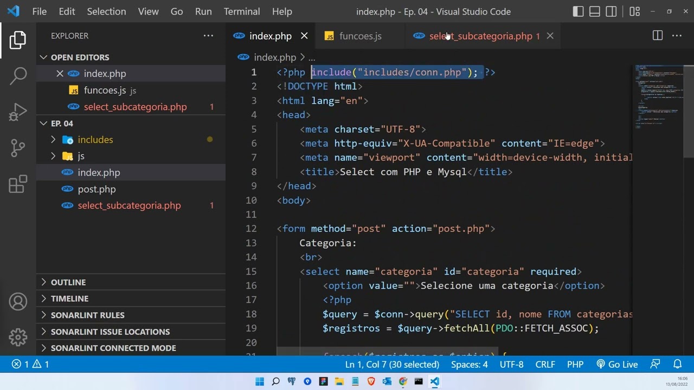Open the notifications bell in status bar
694x390 pixels.
(677, 365)
